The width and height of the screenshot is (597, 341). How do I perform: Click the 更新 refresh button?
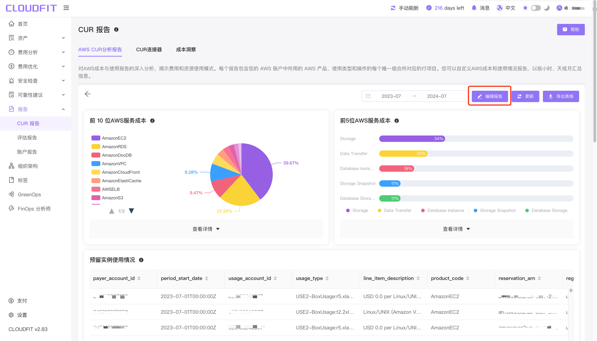525,96
